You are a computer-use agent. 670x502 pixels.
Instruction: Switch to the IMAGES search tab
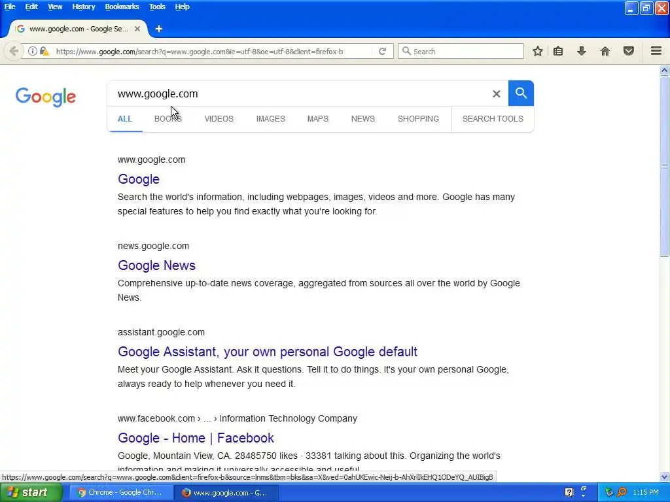pos(270,119)
